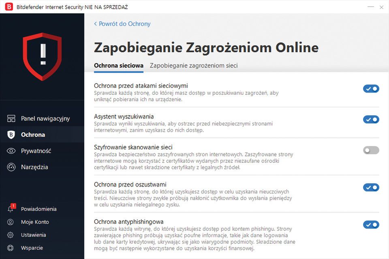Open the Panel nawigacyjny sidebar icon
The height and width of the screenshot is (259, 389).
tap(11, 118)
